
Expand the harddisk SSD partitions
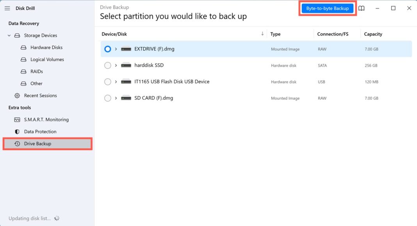click(x=116, y=65)
